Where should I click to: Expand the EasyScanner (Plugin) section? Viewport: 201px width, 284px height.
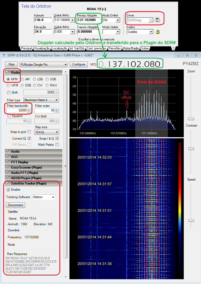pos(7,167)
